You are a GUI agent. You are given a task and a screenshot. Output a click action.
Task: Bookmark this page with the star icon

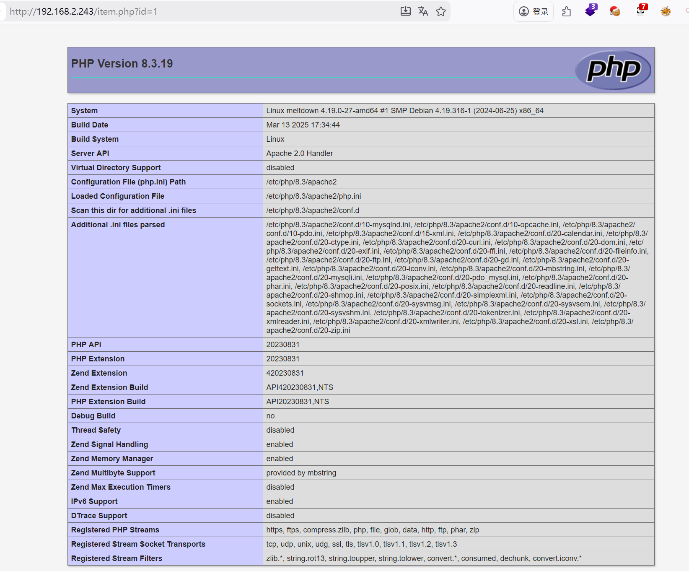click(x=441, y=11)
